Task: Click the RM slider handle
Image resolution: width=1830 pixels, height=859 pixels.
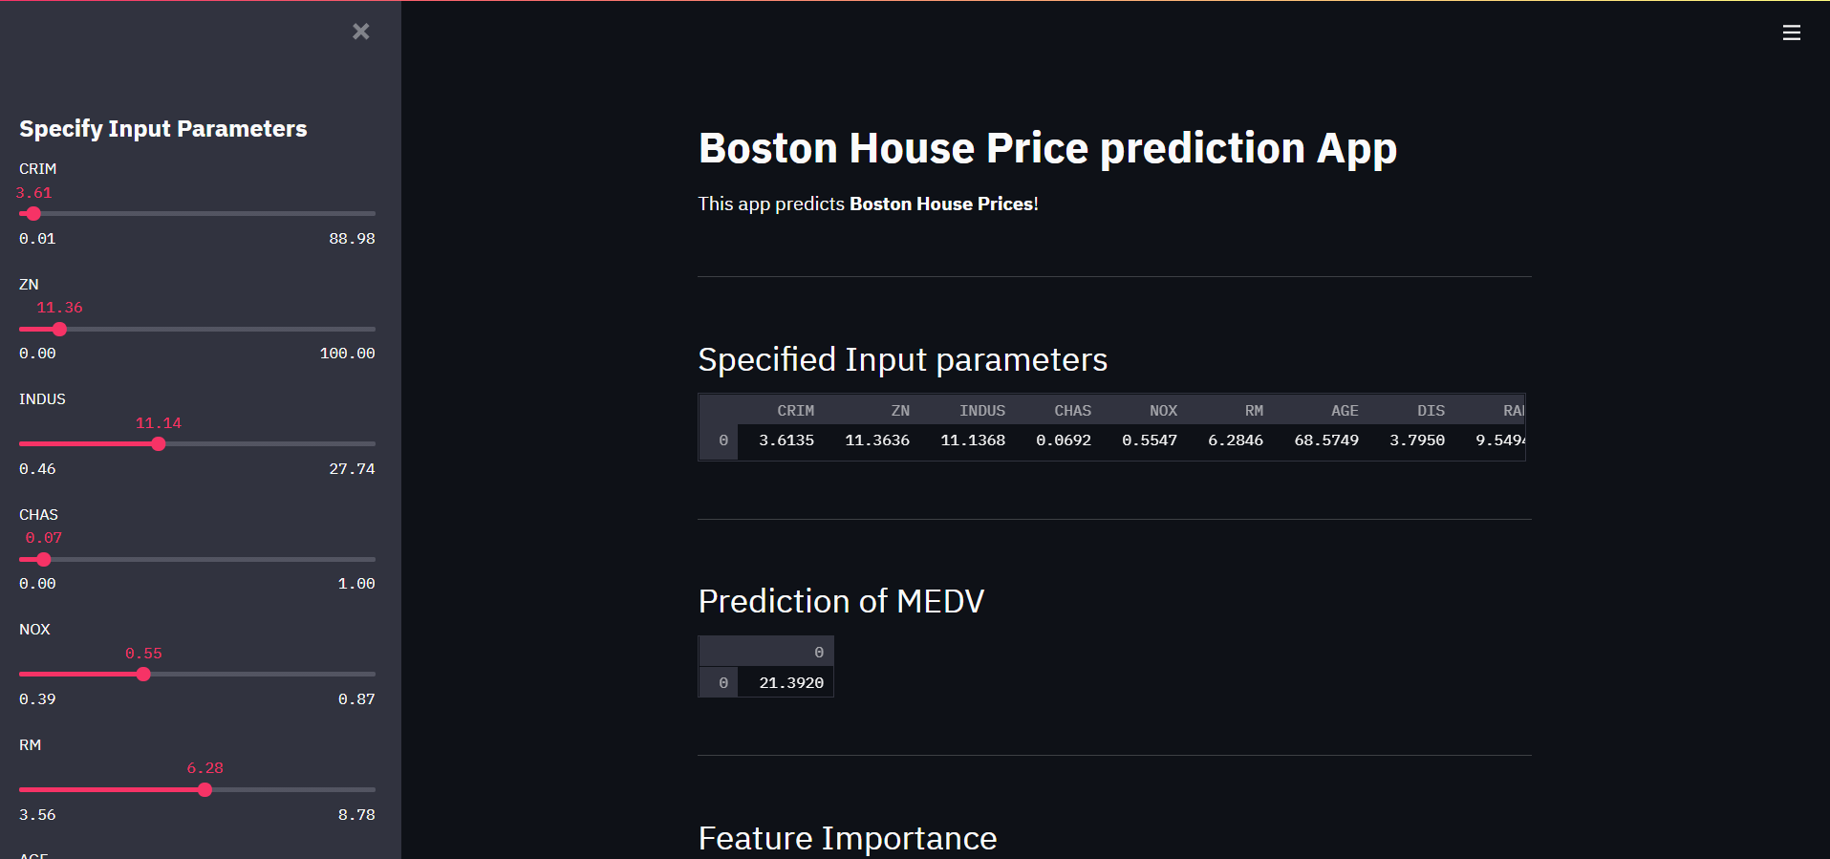Action: [205, 790]
